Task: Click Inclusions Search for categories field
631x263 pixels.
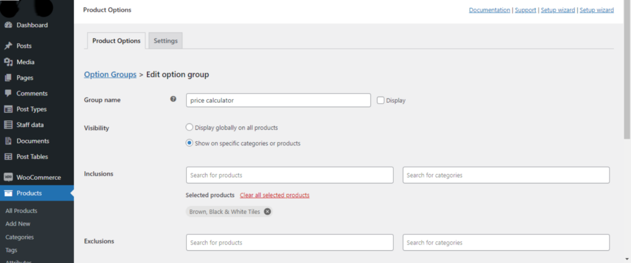Action: pos(506,175)
